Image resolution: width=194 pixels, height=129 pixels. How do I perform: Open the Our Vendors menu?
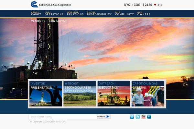pyautogui.click(x=38, y=20)
